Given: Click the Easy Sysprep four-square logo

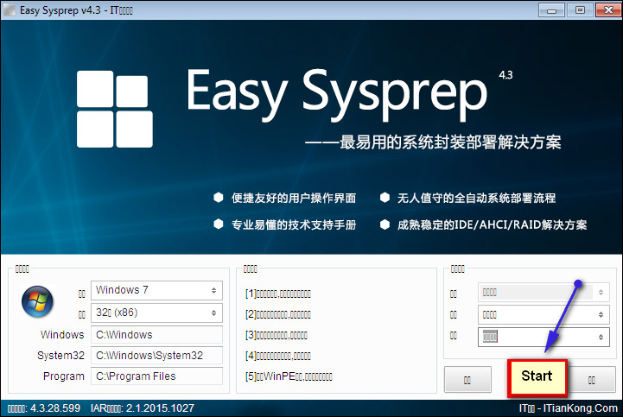Looking at the screenshot, I should (x=114, y=109).
